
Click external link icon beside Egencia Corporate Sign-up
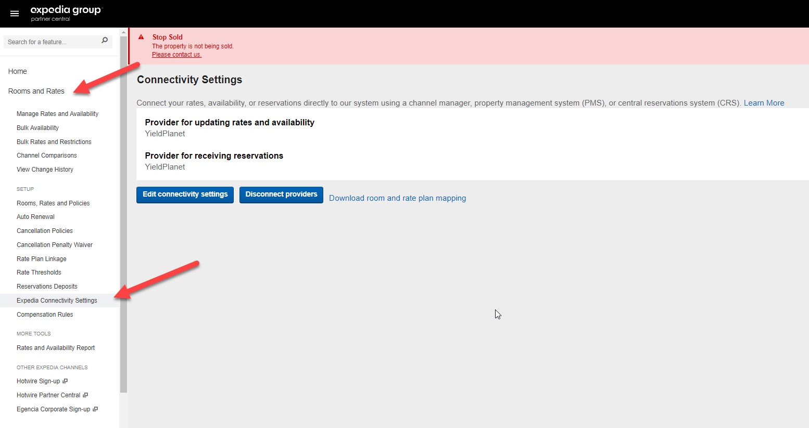(x=95, y=409)
